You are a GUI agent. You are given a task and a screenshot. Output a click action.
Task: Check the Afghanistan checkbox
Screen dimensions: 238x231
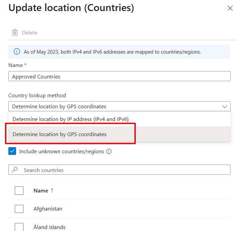coord(19,209)
